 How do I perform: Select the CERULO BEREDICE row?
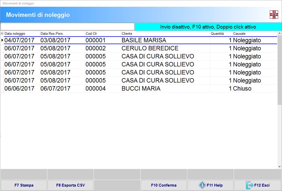pos(150,48)
